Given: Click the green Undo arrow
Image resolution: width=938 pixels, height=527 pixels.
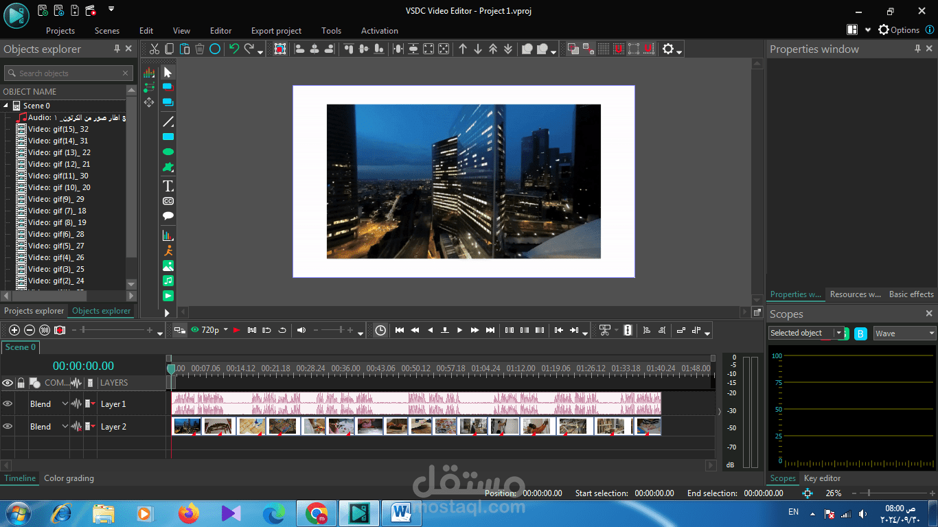Looking at the screenshot, I should (234, 49).
